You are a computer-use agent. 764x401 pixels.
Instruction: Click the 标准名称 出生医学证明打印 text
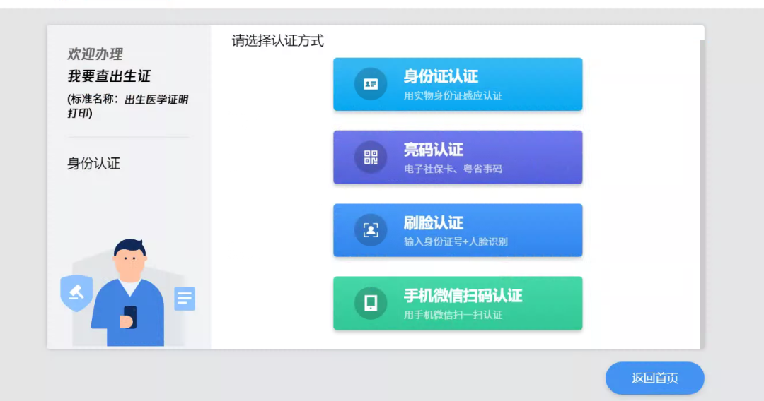point(127,106)
